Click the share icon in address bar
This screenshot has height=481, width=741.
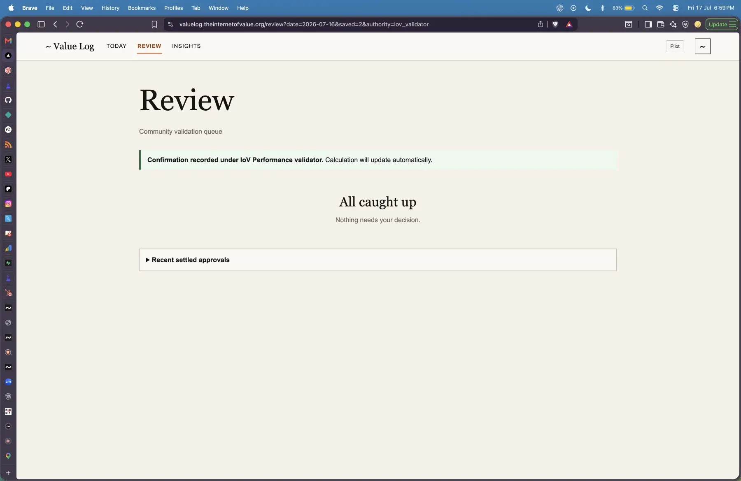[540, 24]
